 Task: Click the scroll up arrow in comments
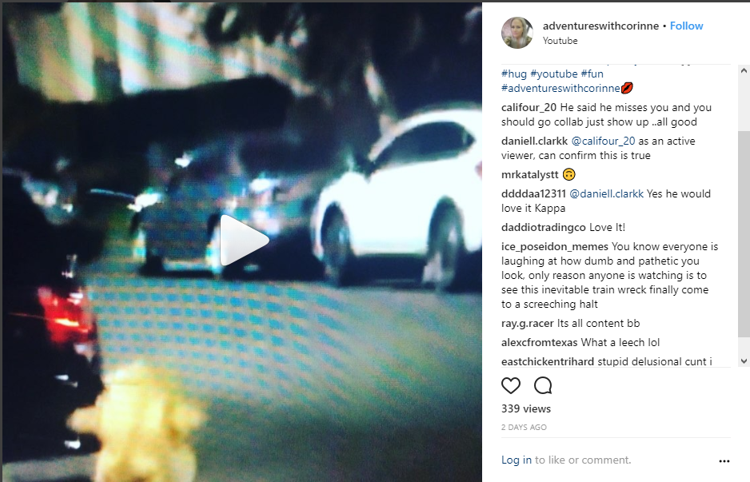coord(744,71)
